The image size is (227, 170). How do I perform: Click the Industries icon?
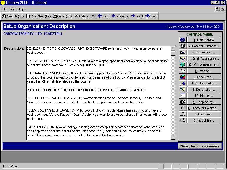[x=183, y=120]
